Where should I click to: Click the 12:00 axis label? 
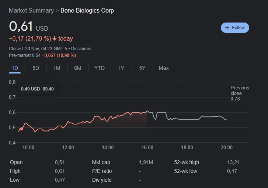point(68,147)
